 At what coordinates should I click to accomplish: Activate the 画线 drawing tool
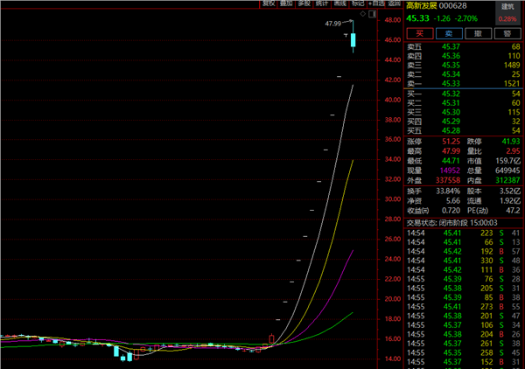(339, 3)
